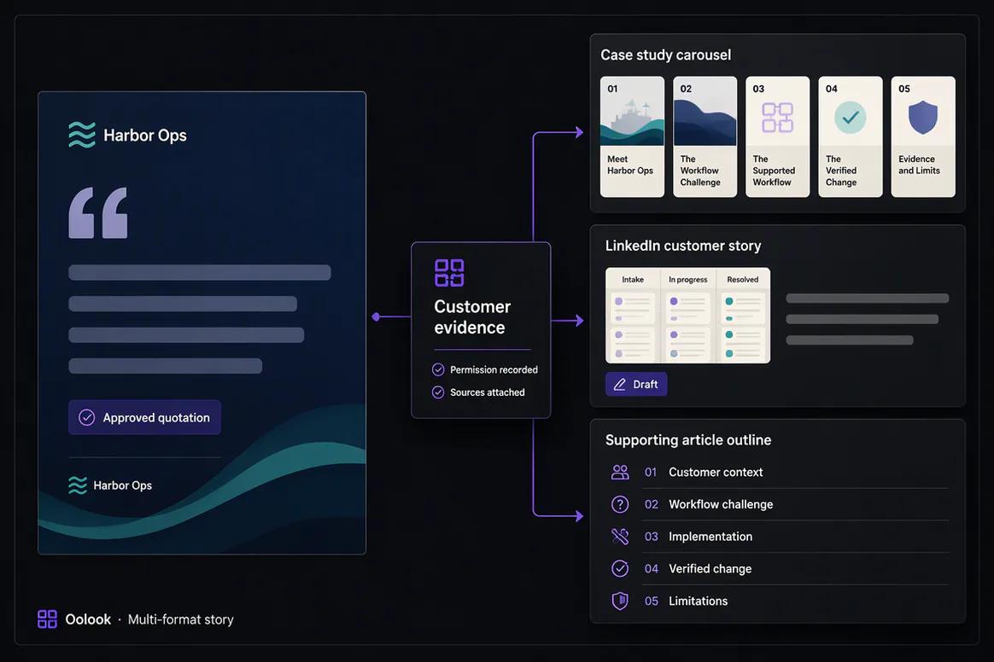Click the shield icon beside Limitations
This screenshot has height=662, width=994.
point(620,601)
